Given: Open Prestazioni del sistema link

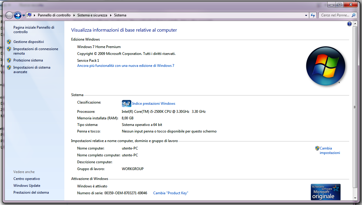Looking at the screenshot, I should coord(31,192).
